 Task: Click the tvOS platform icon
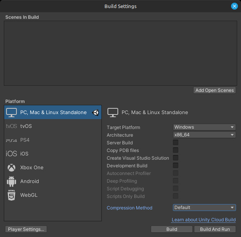coord(11,126)
